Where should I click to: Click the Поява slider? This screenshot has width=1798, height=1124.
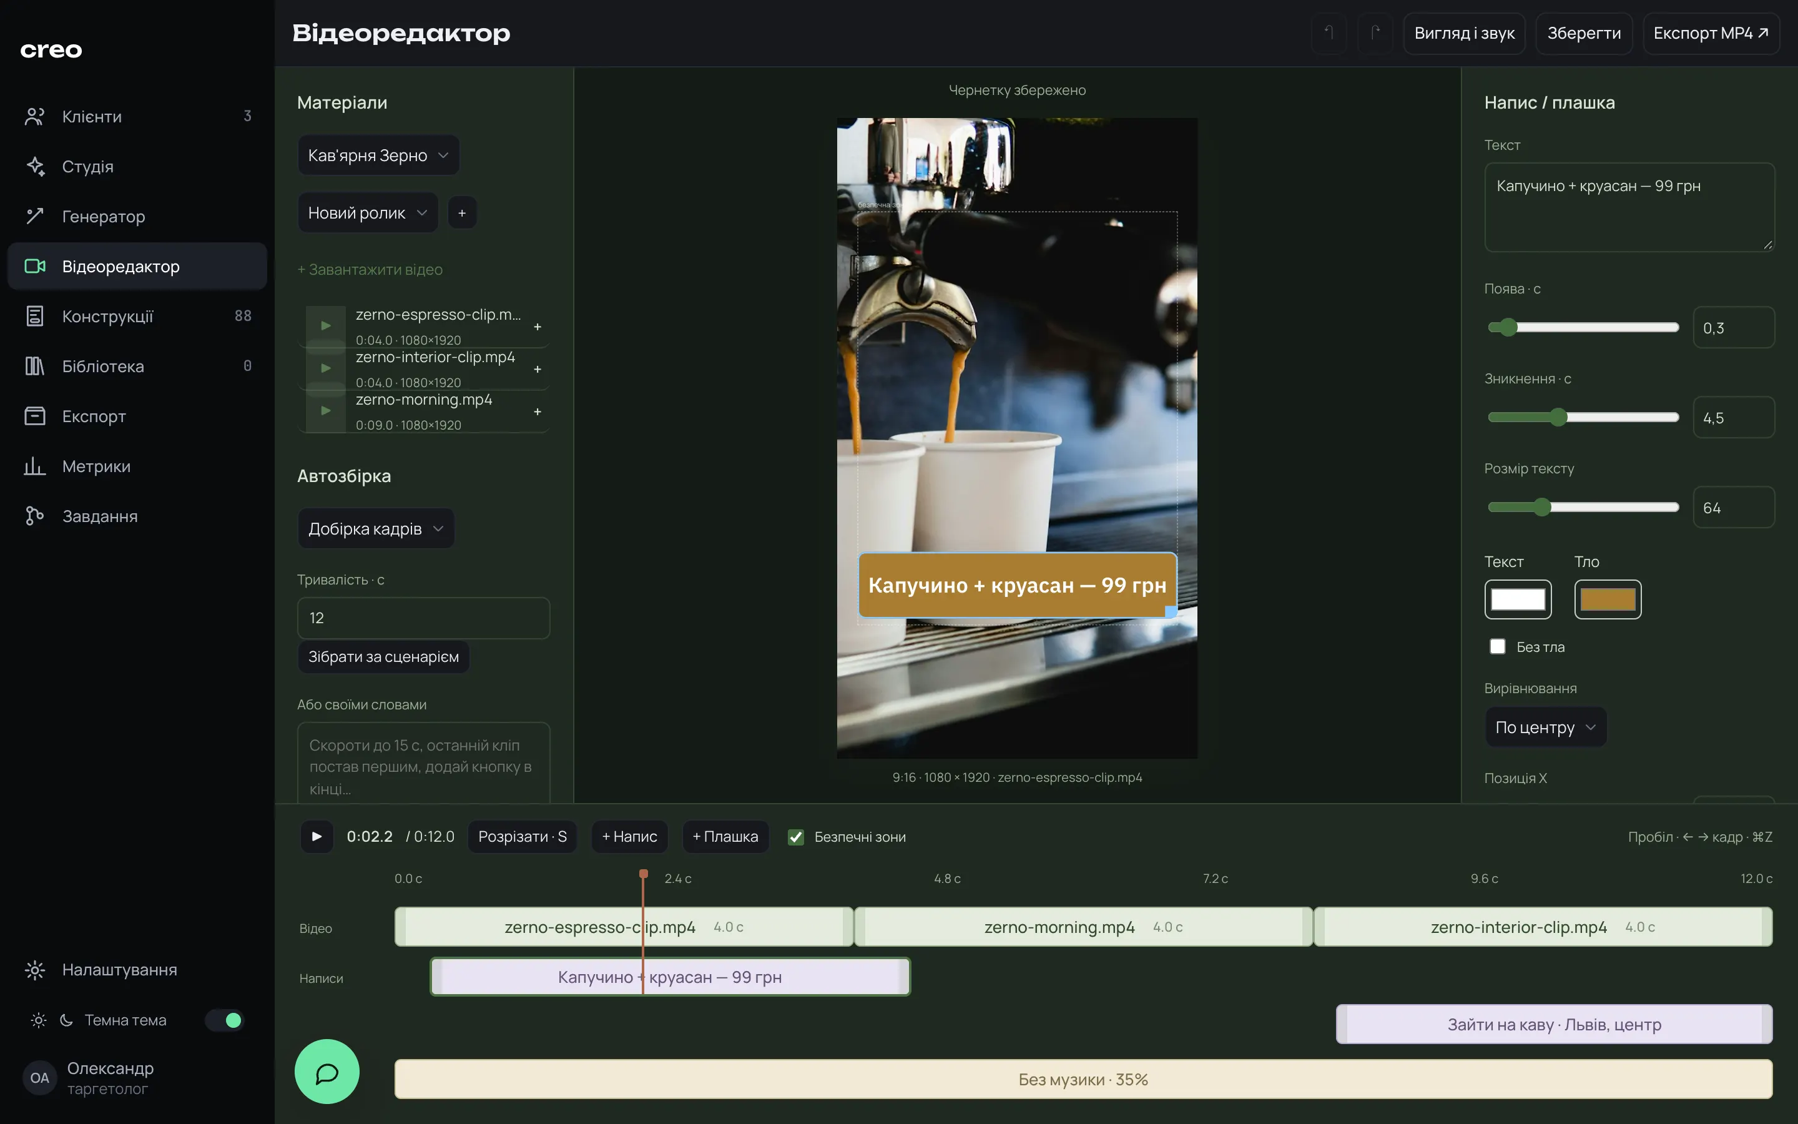[1583, 327]
